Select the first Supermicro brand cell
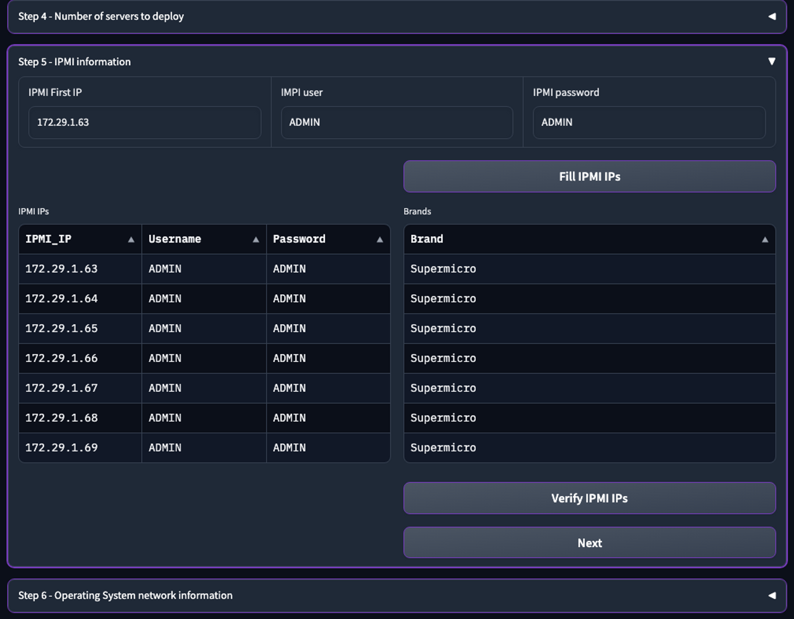 tap(589, 269)
